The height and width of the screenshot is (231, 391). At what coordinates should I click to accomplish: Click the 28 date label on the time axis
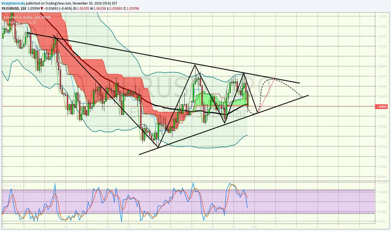(191, 227)
